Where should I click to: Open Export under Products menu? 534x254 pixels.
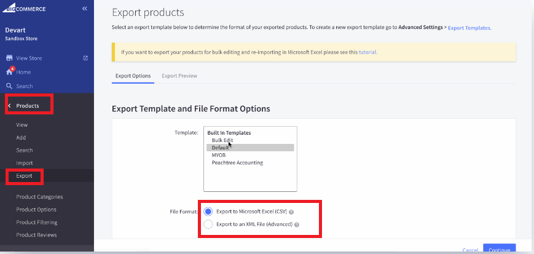[24, 176]
